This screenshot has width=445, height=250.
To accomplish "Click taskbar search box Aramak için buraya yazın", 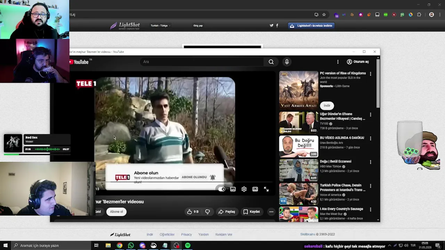I will pyautogui.click(x=51, y=245).
